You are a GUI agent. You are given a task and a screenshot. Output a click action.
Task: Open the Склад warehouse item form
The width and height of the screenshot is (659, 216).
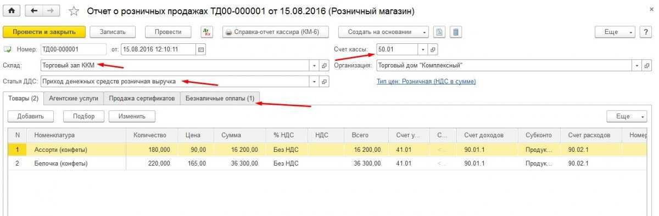point(324,65)
